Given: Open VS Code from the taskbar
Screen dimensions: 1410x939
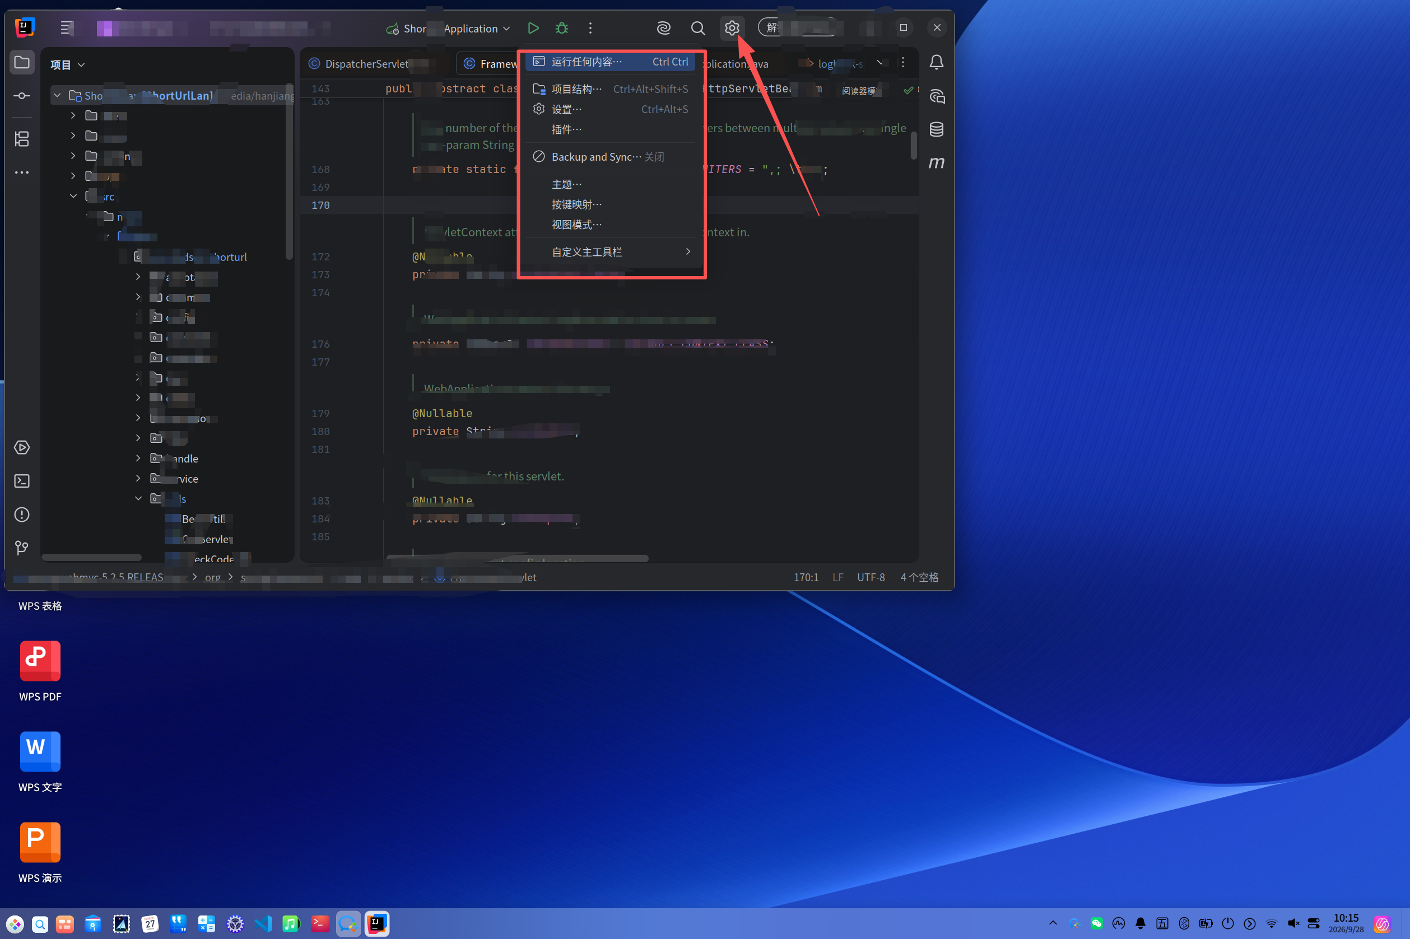Looking at the screenshot, I should (263, 924).
